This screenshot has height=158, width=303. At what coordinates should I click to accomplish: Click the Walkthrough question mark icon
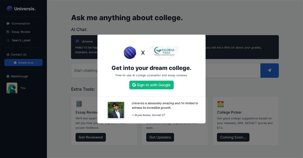8,76
